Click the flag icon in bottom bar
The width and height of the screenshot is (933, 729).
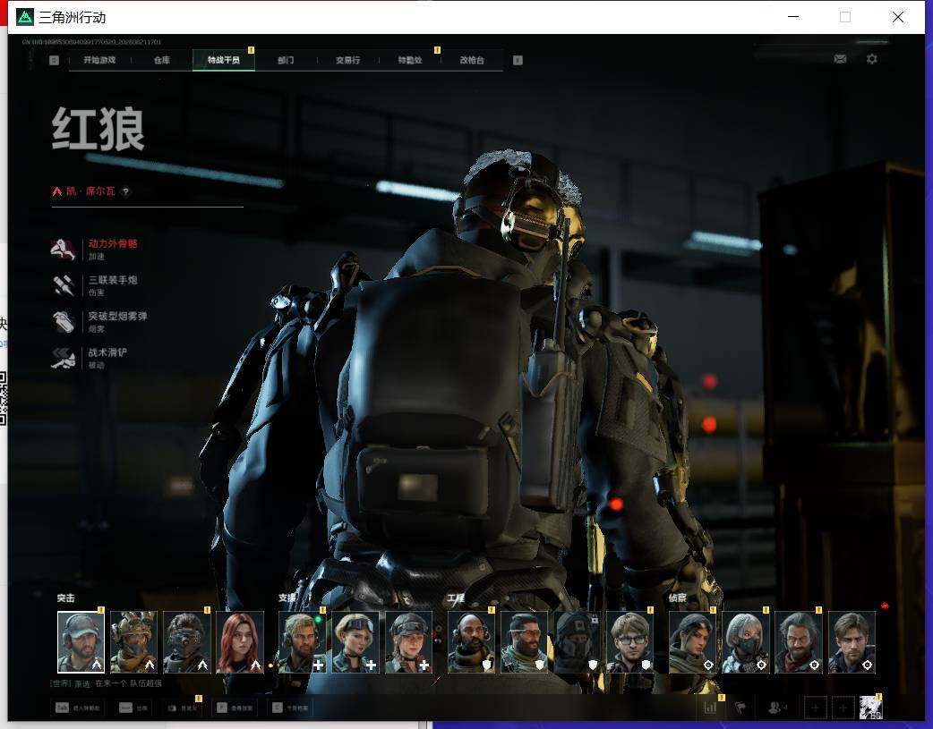coord(740,708)
